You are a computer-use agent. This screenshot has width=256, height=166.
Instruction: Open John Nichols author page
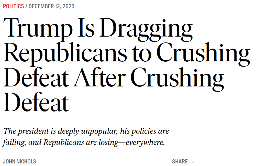[x=19, y=162]
